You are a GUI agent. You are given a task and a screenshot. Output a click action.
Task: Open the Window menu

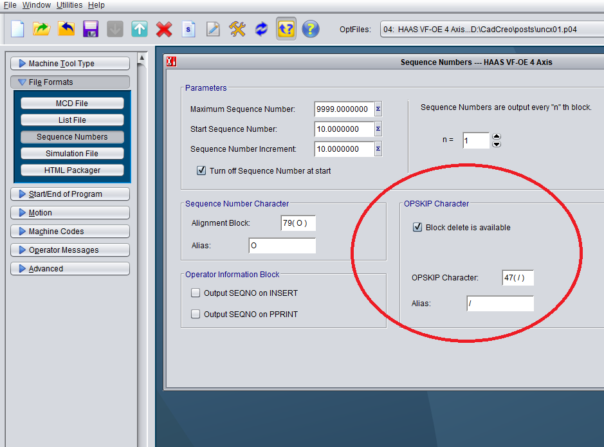pos(37,5)
